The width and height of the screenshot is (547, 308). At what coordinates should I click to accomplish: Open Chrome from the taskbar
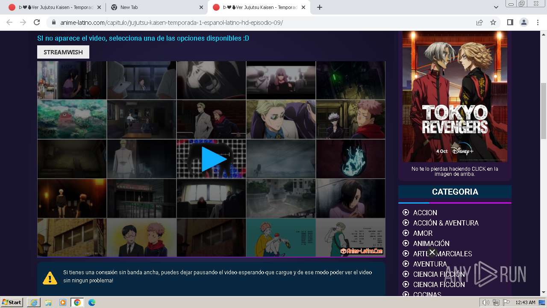point(77,302)
